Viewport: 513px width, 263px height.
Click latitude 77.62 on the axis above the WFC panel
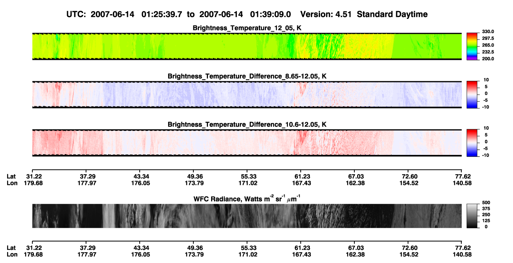(x=464, y=176)
